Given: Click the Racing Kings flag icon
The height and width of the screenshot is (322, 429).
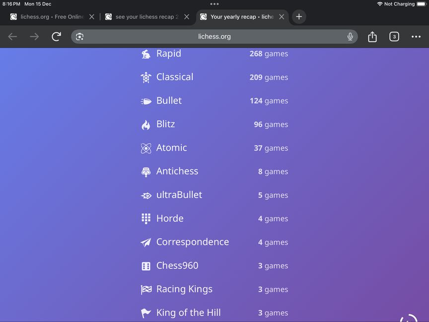Looking at the screenshot, I should [146, 290].
